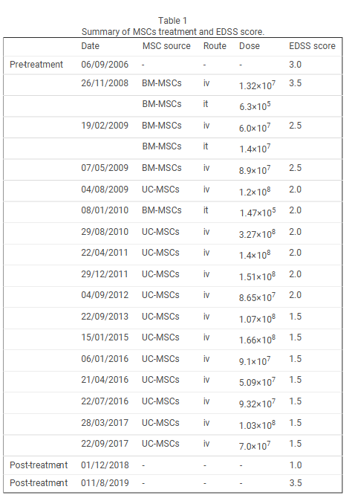Image resolution: width=346 pixels, height=498 pixels.
Task: Select the table caption about MSCs treatment
Action: click(x=173, y=32)
